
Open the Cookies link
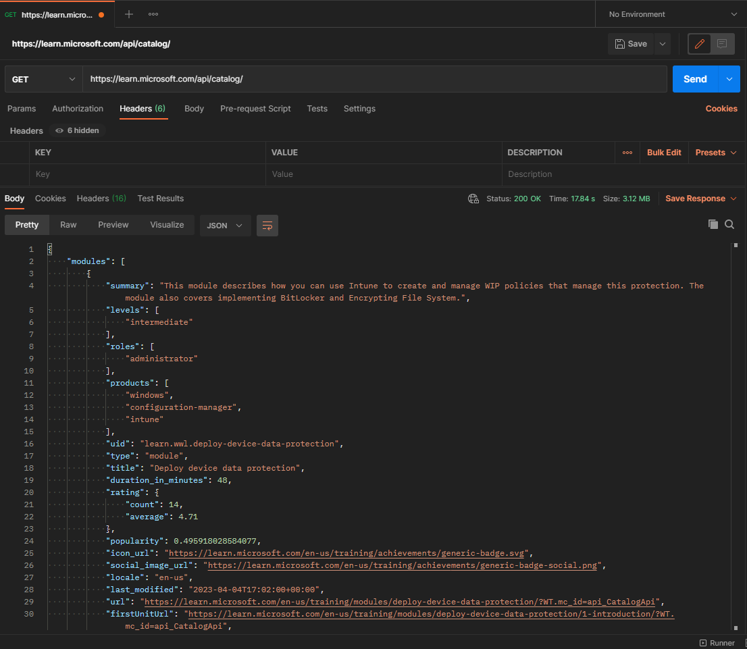[x=721, y=109]
